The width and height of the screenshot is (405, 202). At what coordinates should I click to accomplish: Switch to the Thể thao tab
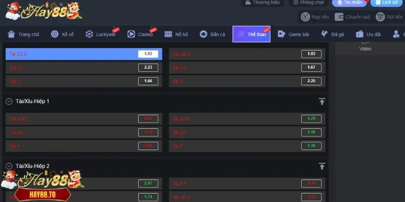[x=252, y=34]
